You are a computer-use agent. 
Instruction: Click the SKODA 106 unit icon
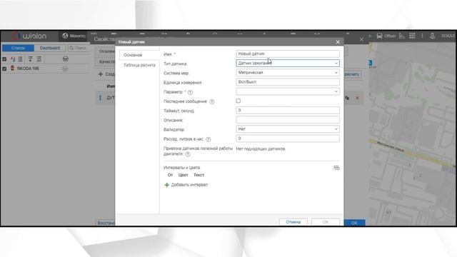[12, 69]
